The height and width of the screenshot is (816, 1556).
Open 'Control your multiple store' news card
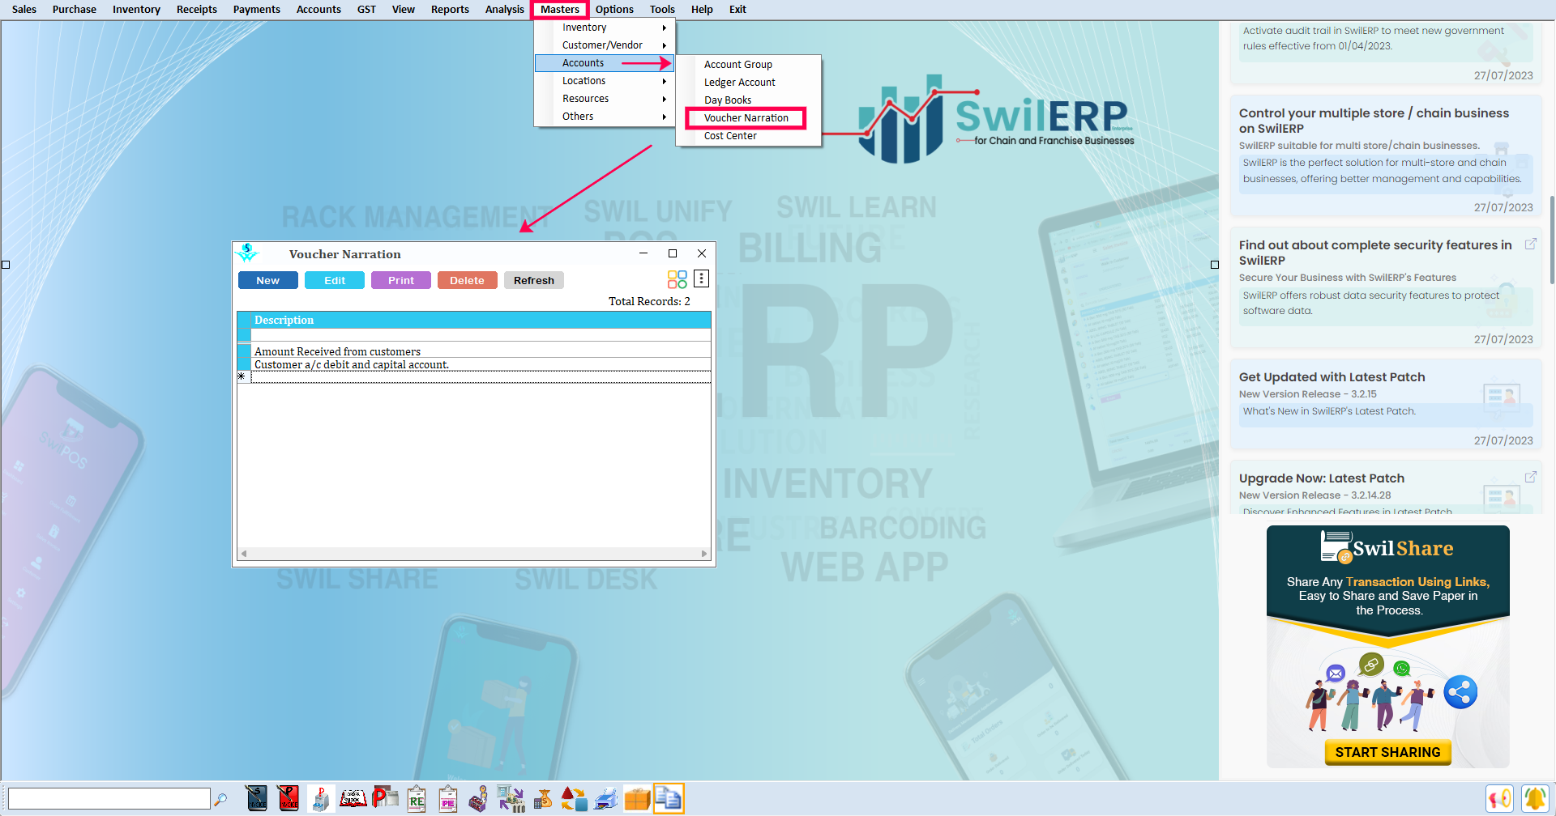click(1385, 155)
